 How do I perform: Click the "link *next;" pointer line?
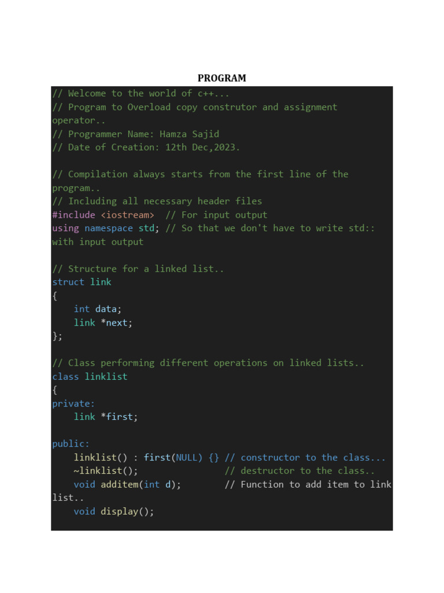tap(103, 323)
